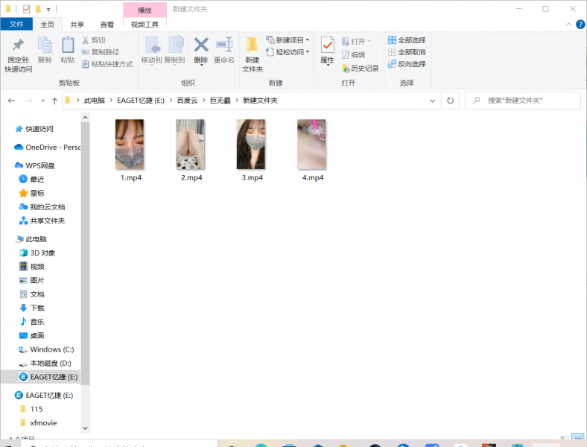Click the Move to (移动到) icon
This screenshot has width=587, height=447.
151,46
